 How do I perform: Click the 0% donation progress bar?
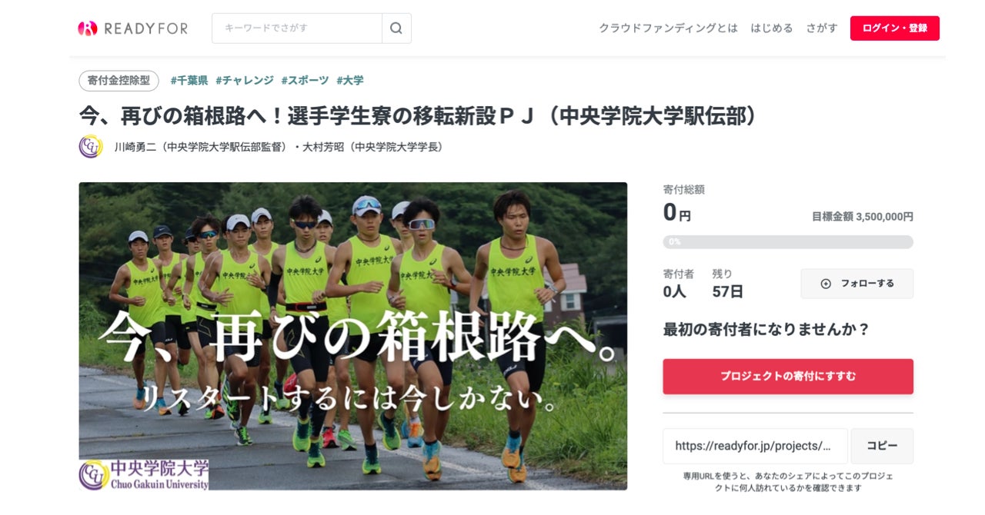(x=788, y=241)
